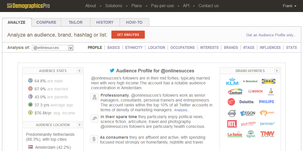Click the IKEA brand logo

[268, 81]
